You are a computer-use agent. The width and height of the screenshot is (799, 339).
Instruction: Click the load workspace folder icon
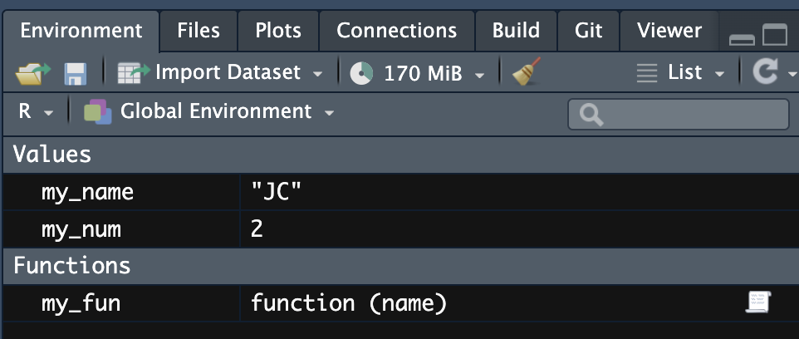point(33,74)
